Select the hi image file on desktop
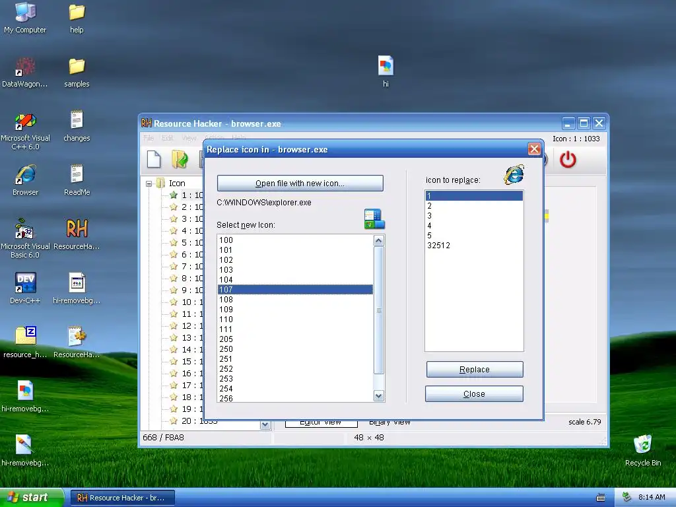The width and height of the screenshot is (676, 507). [x=386, y=71]
